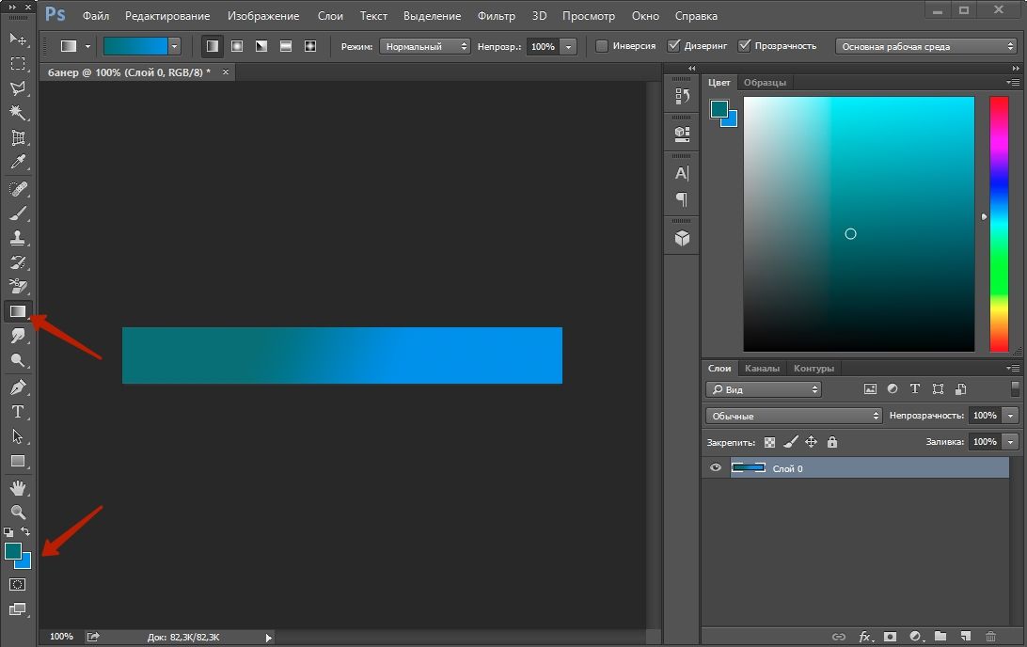Create a new layer
Screen dimensions: 1027x647
966,637
